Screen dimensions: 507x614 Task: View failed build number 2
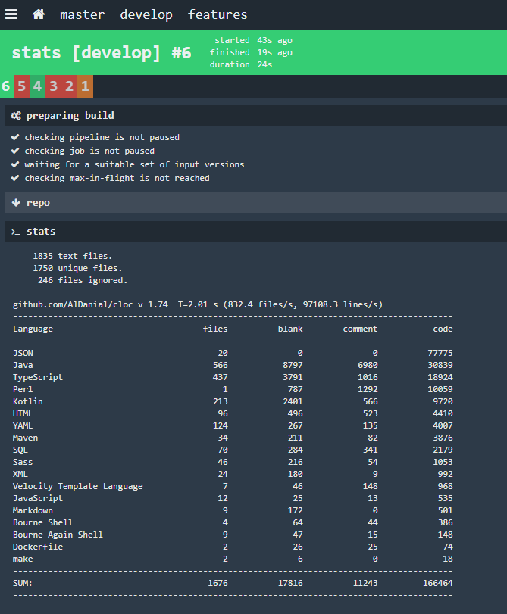pos(69,86)
